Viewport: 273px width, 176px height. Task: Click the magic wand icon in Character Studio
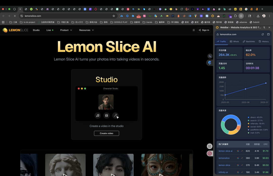(x=116, y=115)
